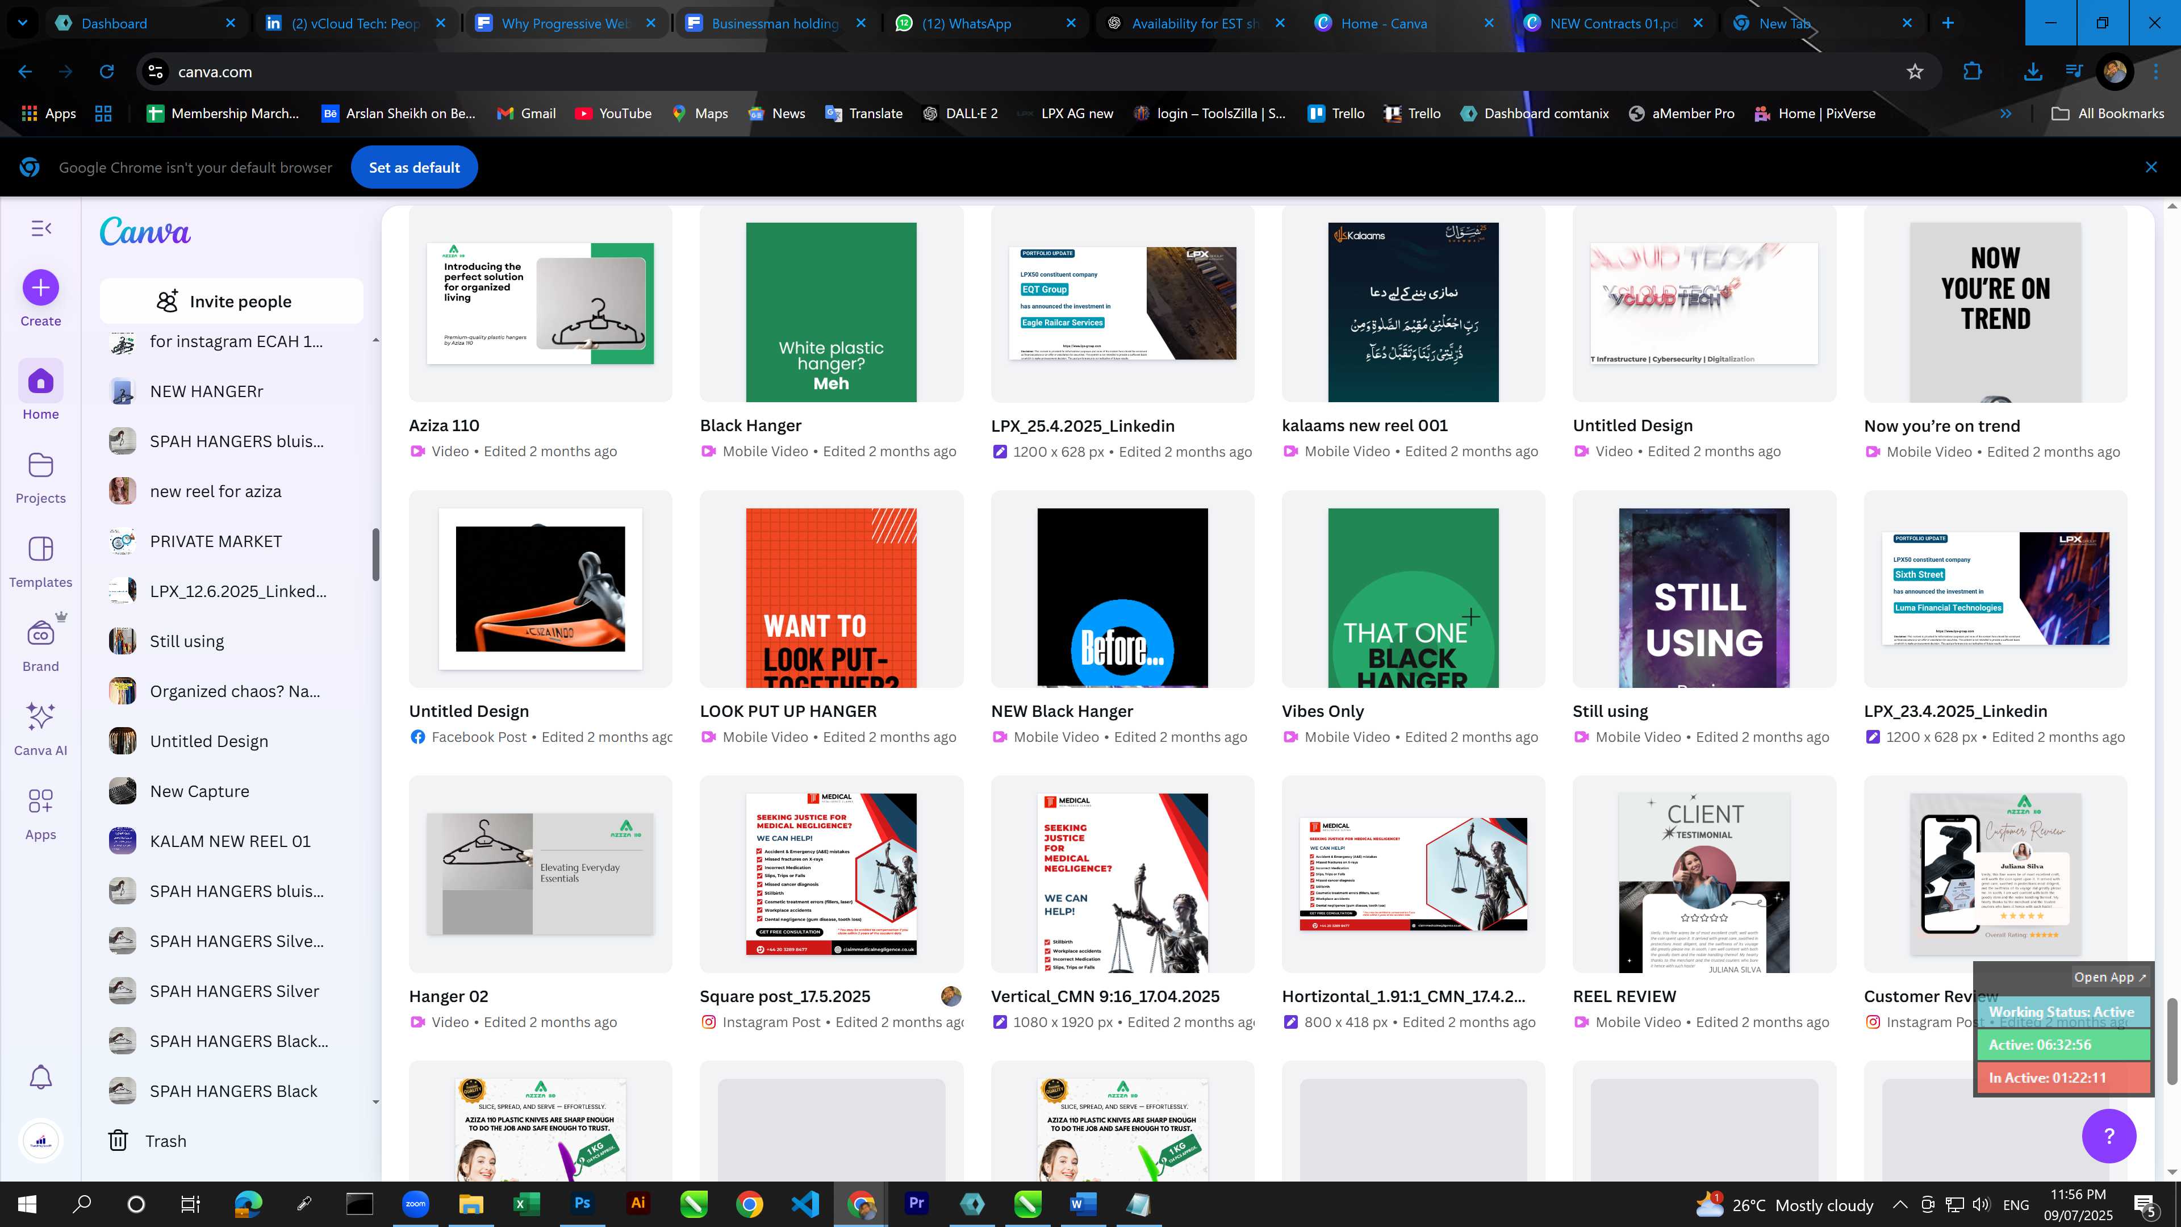Image resolution: width=2181 pixels, height=1227 pixels.
Task: Switch to the WhatsApp tab
Action: pyautogui.click(x=987, y=23)
